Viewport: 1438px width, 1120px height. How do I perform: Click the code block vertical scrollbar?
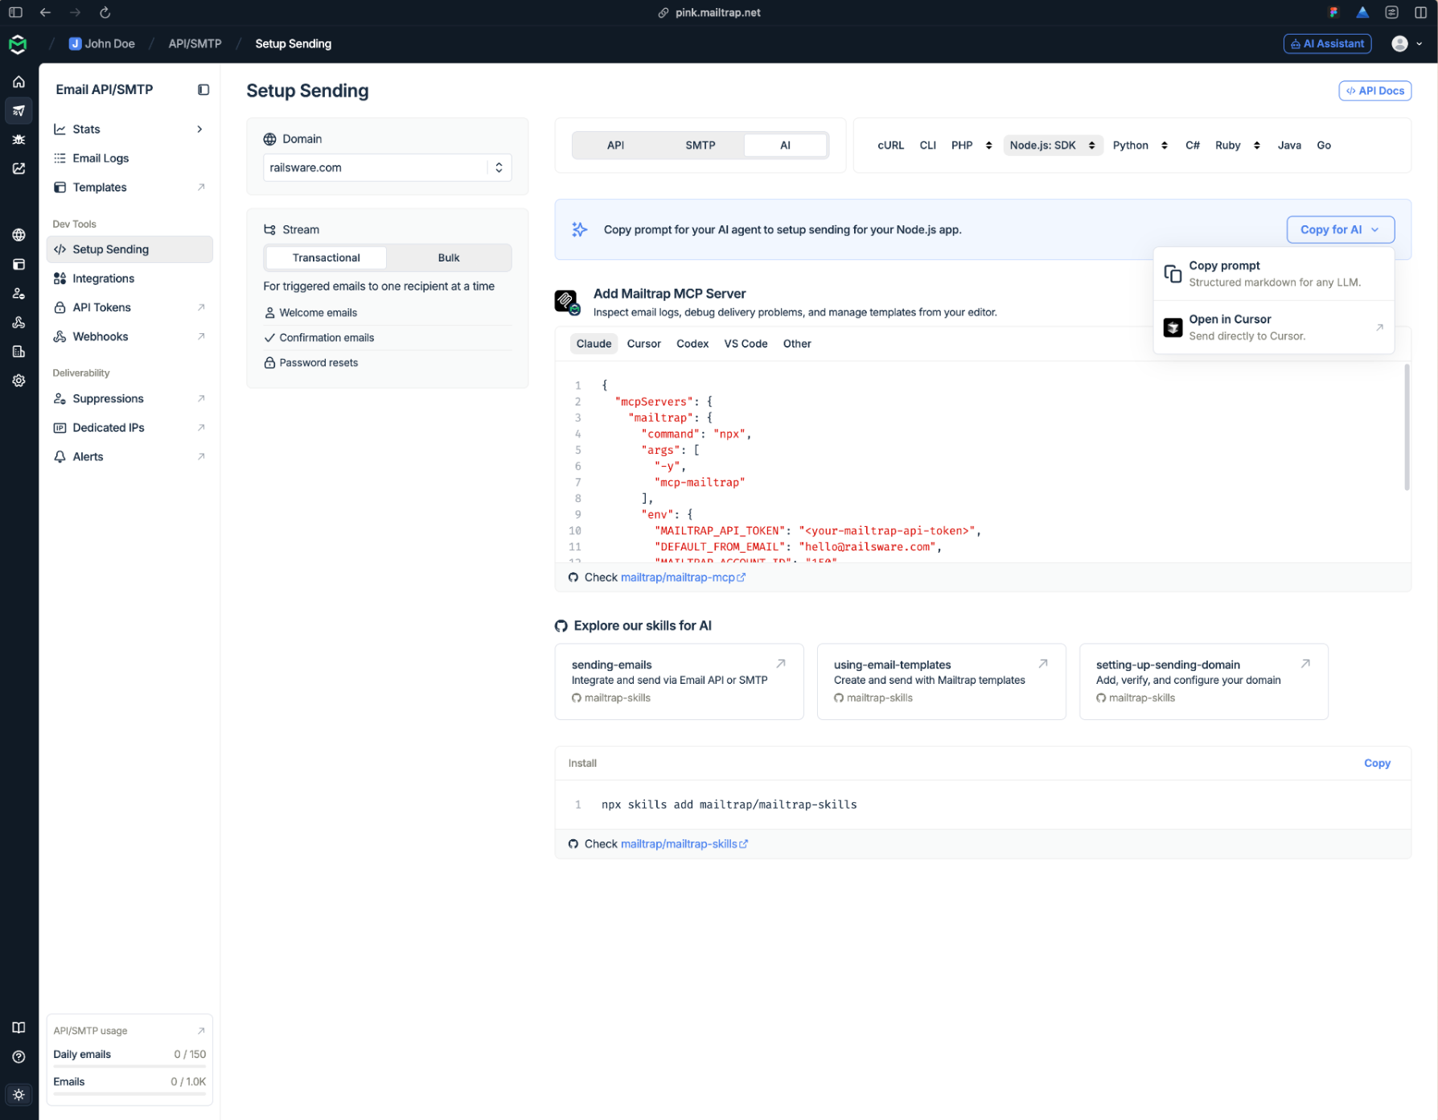(1407, 426)
